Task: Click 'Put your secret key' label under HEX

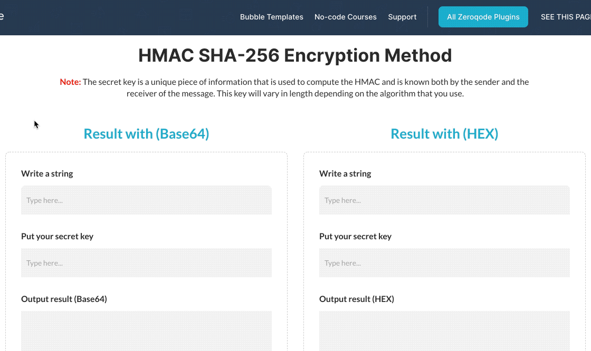Action: 355,236
